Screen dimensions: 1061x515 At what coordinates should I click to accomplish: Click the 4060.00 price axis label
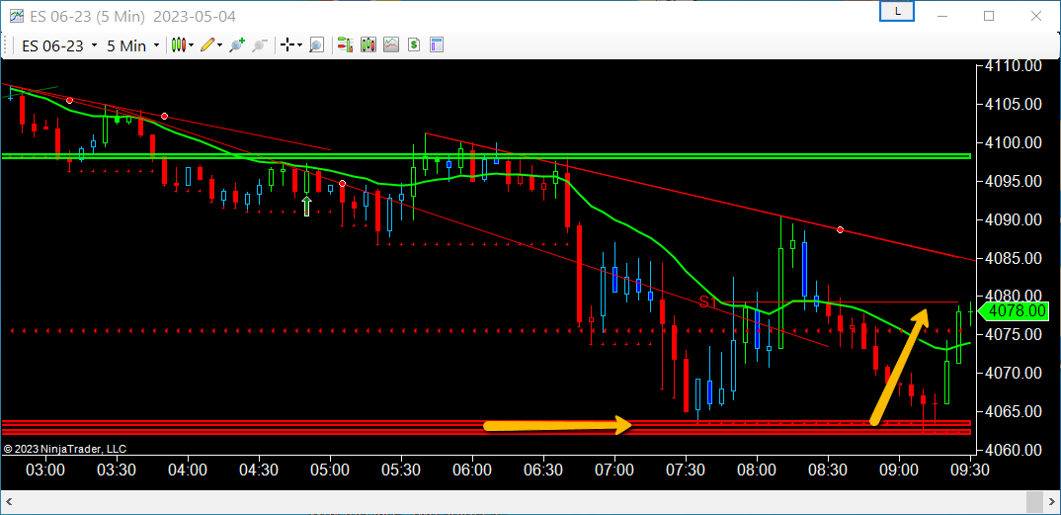click(x=1014, y=450)
